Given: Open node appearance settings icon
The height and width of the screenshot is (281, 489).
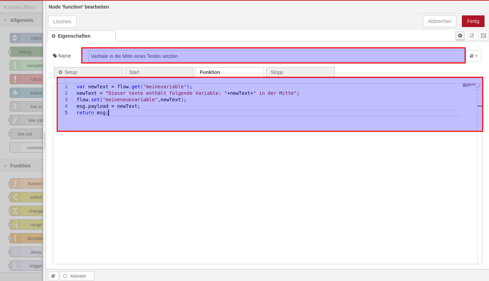Looking at the screenshot, I should tap(484, 36).
